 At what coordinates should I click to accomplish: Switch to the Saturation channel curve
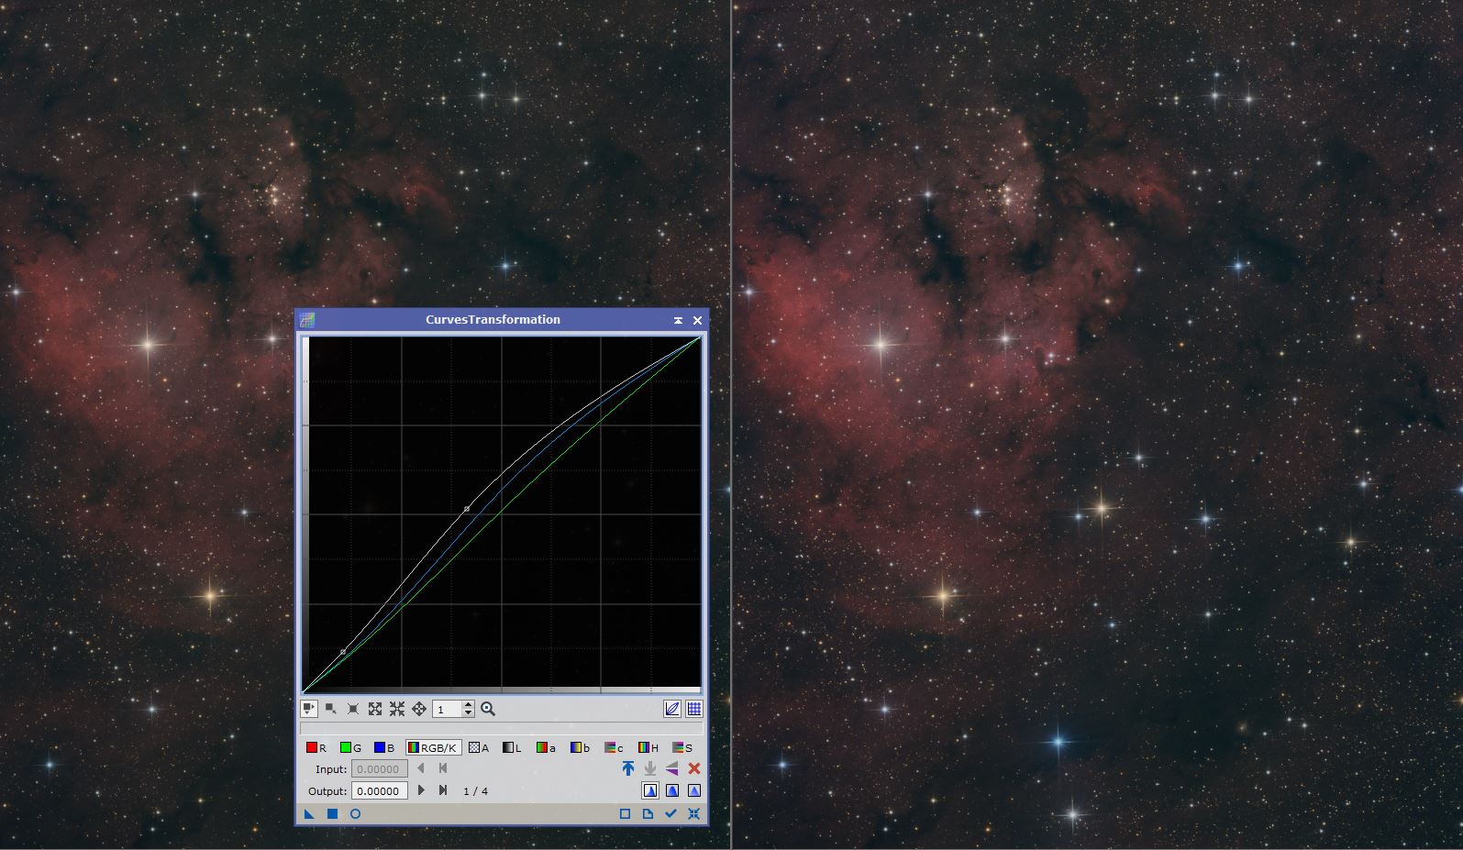[682, 747]
